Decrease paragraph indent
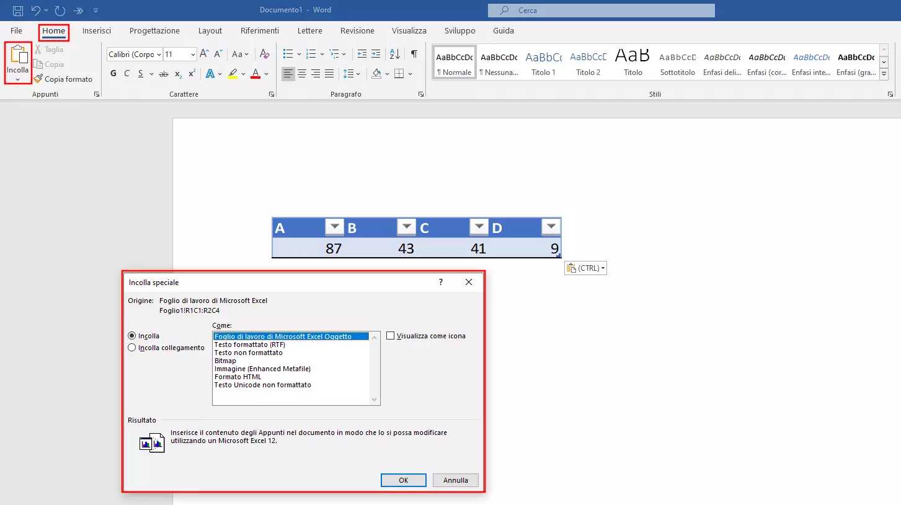This screenshot has height=505, width=901. [362, 54]
